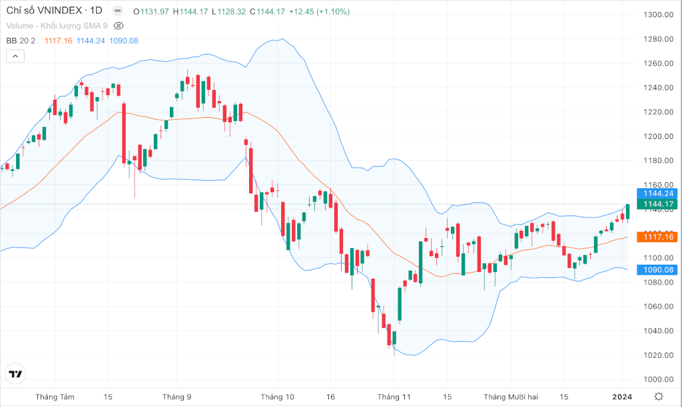This screenshot has width=682, height=407.
Task: Click the Tháng 11 time axis label
Action: point(394,397)
